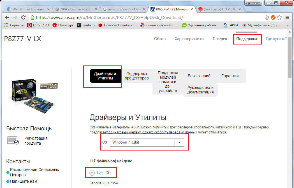Open the Оренбург bookmark
Viewport: 294px width, 188px height.
tap(63, 25)
